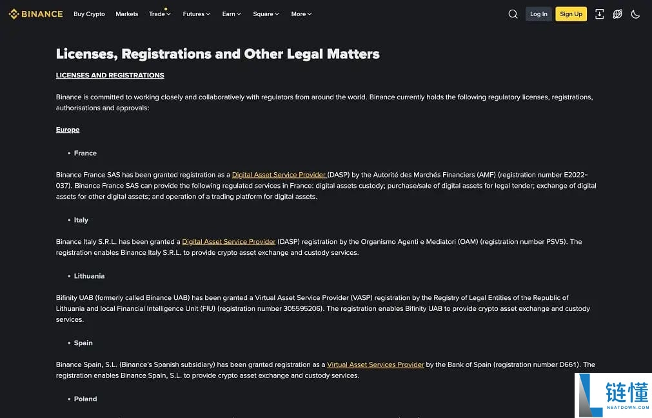Screen dimensions: 652x418
Task: Go to Buy Crypto in the navigation
Action: (89, 14)
